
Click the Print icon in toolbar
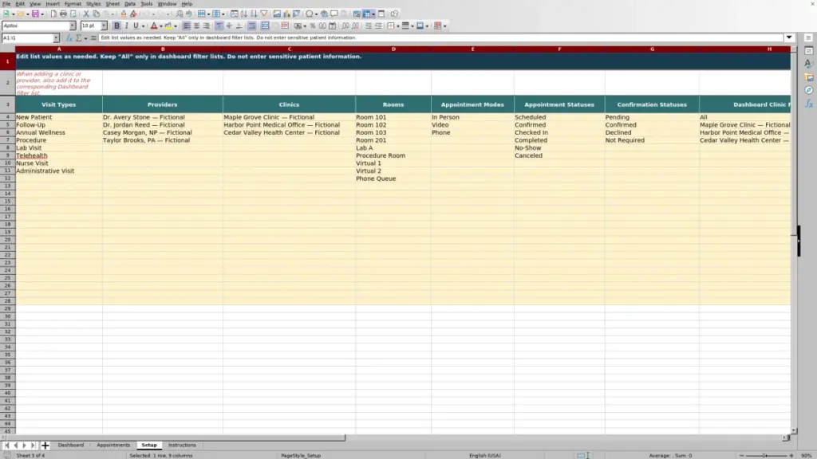click(63, 14)
